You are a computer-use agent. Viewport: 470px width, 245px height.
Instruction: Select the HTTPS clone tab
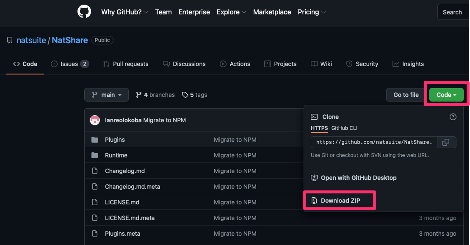[319, 128]
